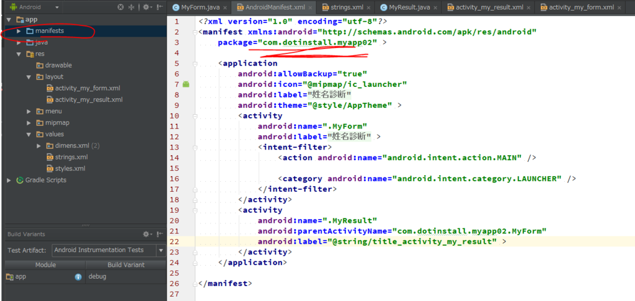
Task: Close the strings.xml tab
Action: click(x=368, y=7)
